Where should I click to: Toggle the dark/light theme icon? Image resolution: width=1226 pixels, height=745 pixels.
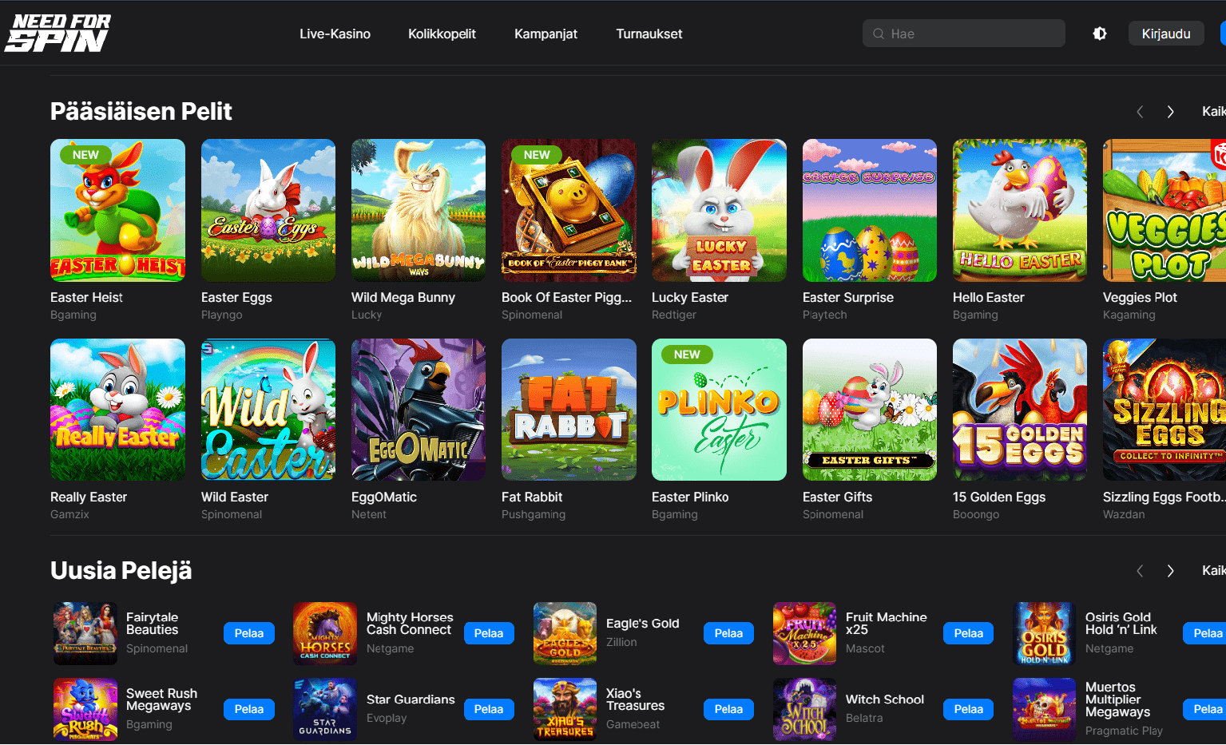1100,34
